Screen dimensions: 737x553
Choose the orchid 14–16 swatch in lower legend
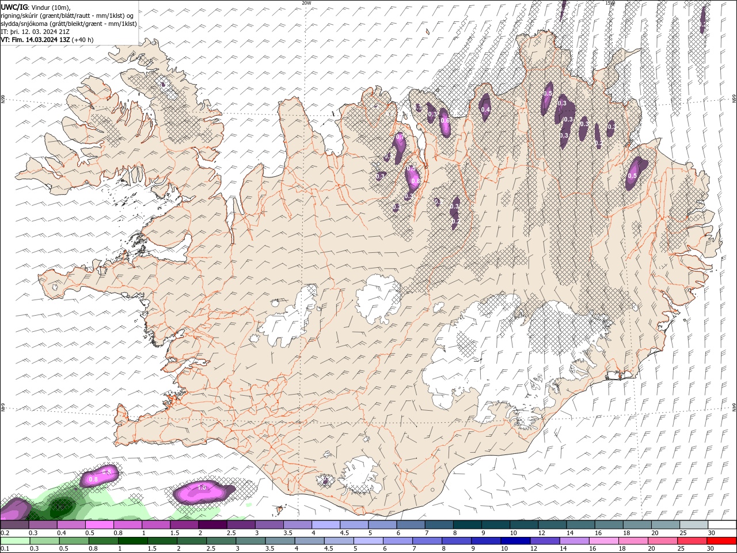point(575,541)
